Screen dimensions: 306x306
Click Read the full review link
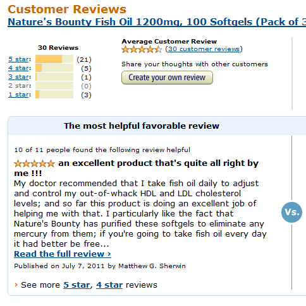(63, 254)
